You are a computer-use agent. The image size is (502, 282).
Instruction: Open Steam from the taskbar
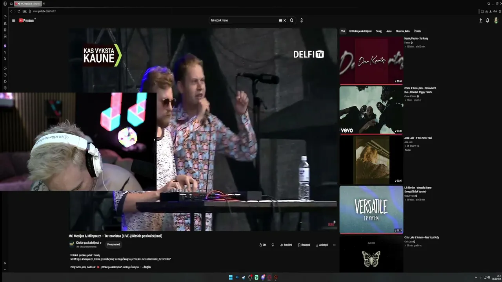244,277
